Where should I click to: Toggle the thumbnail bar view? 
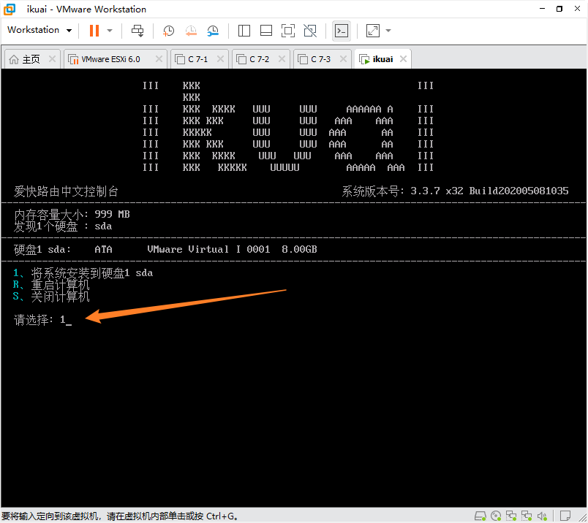266,31
